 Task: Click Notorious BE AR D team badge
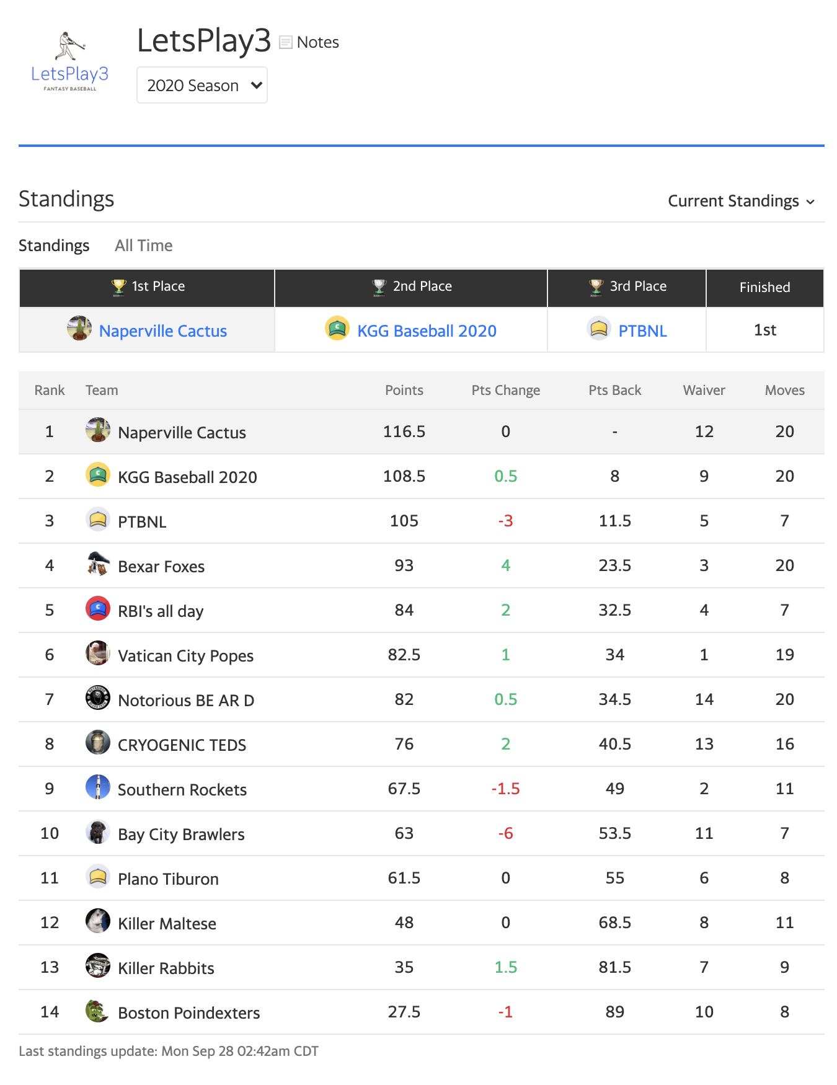pyautogui.click(x=98, y=698)
